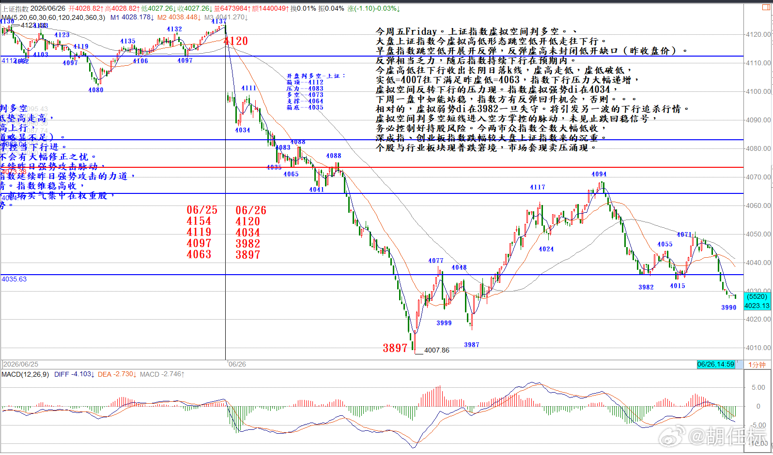Click the M2 4038.448 moving average value
This screenshot has height=455, width=773.
[179, 17]
